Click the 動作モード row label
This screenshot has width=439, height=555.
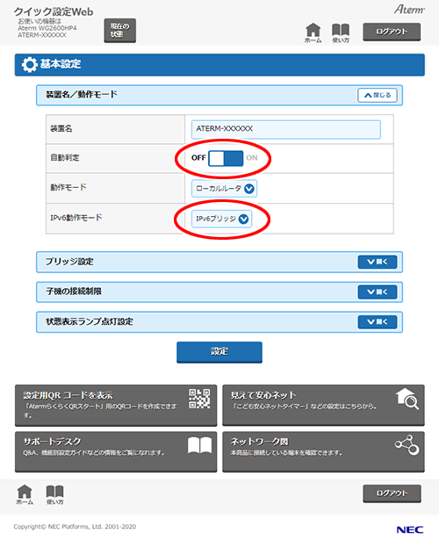click(x=68, y=187)
